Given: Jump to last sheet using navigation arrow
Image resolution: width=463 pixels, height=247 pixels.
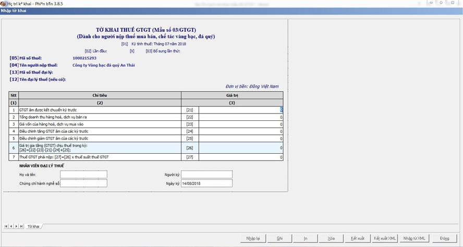Looking at the screenshot, I should [x=21, y=226].
